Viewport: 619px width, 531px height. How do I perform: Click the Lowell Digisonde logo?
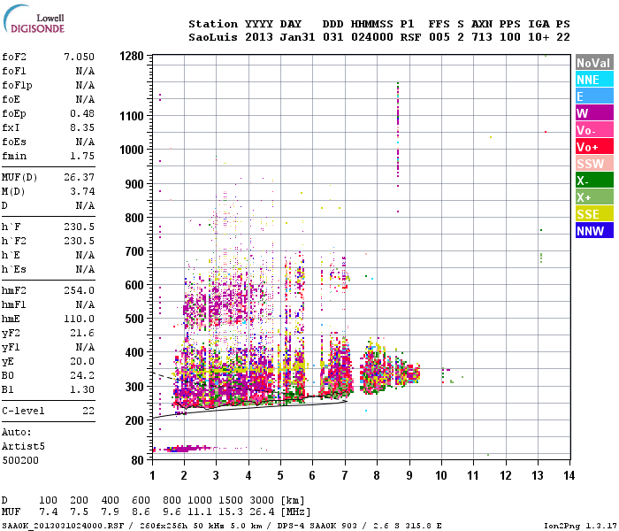(x=34, y=19)
